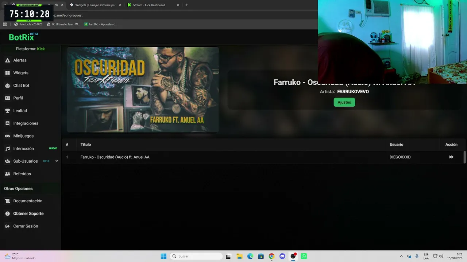Mute the audio-playing browser tab
This screenshot has height=262, width=467.
click(x=56, y=5)
